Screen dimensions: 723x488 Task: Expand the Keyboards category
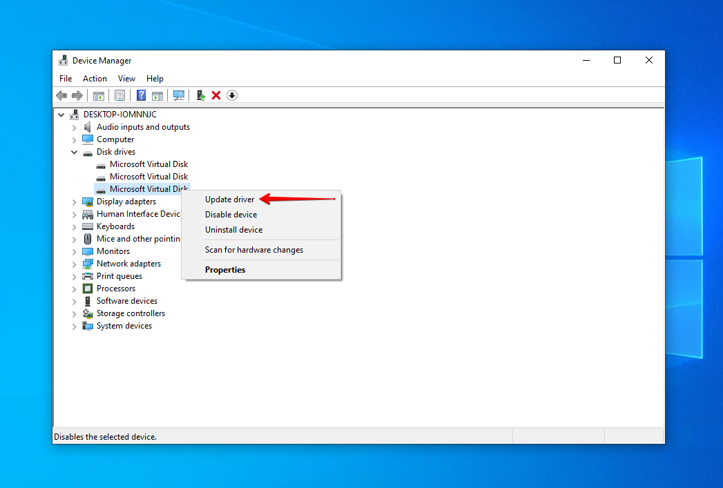75,226
